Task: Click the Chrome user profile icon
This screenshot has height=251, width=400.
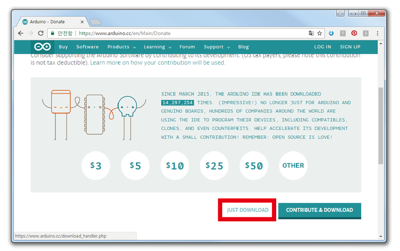Action: pyautogui.click(x=341, y=13)
